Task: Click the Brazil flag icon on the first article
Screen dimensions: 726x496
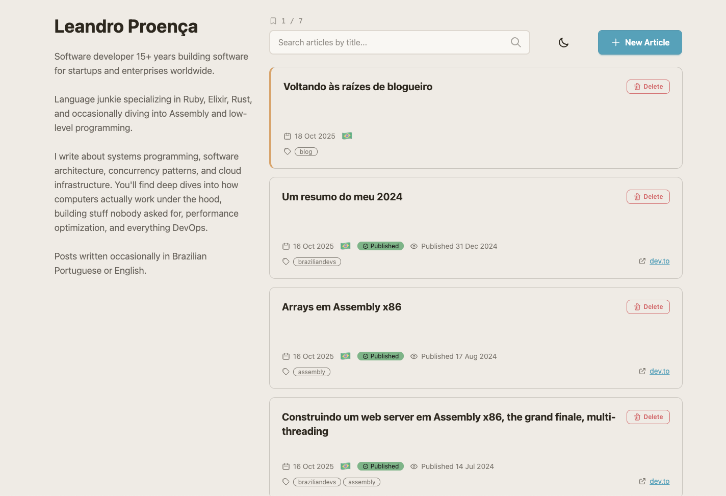Action: click(347, 136)
